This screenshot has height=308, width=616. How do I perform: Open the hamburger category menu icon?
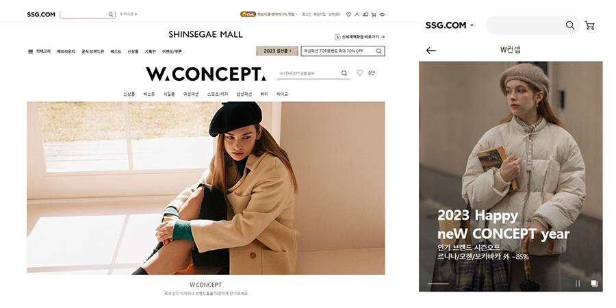click(x=30, y=51)
